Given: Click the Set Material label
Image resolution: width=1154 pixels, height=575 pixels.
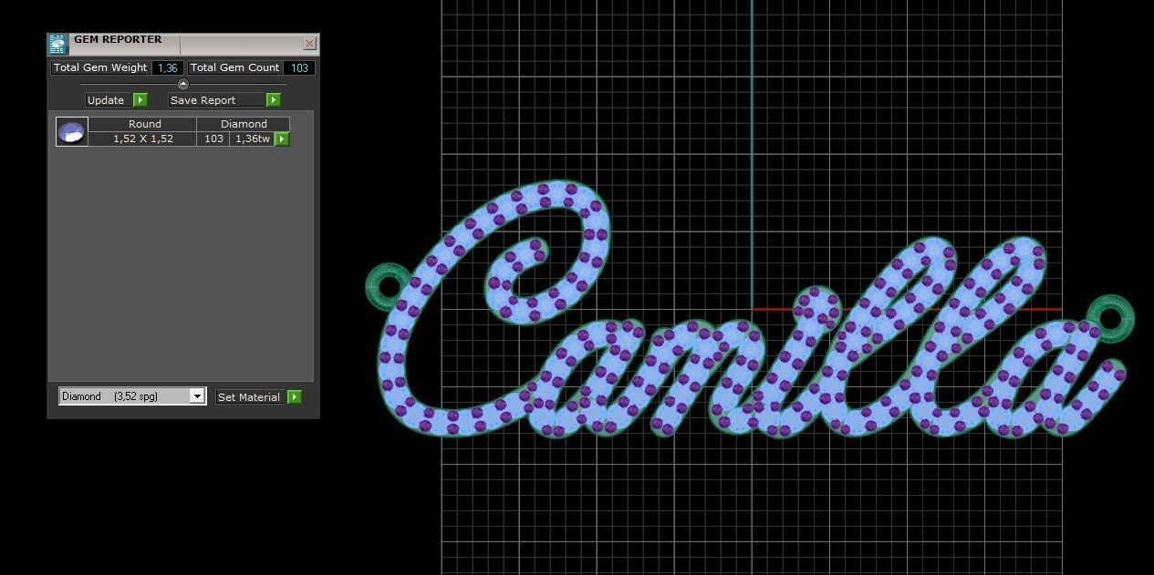Looking at the screenshot, I should [249, 397].
